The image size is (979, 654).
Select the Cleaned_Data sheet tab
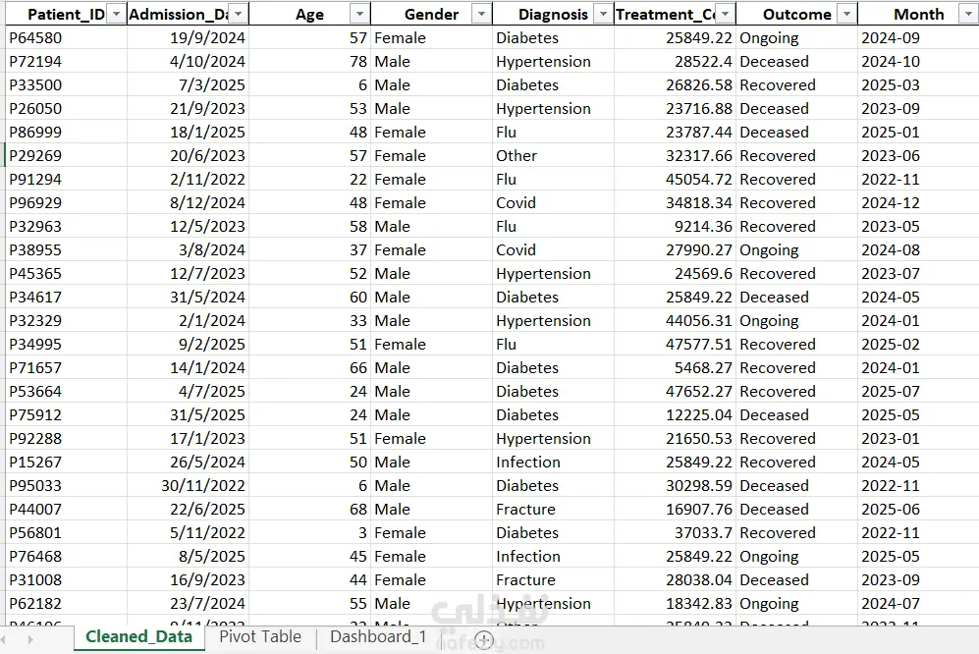(x=138, y=637)
